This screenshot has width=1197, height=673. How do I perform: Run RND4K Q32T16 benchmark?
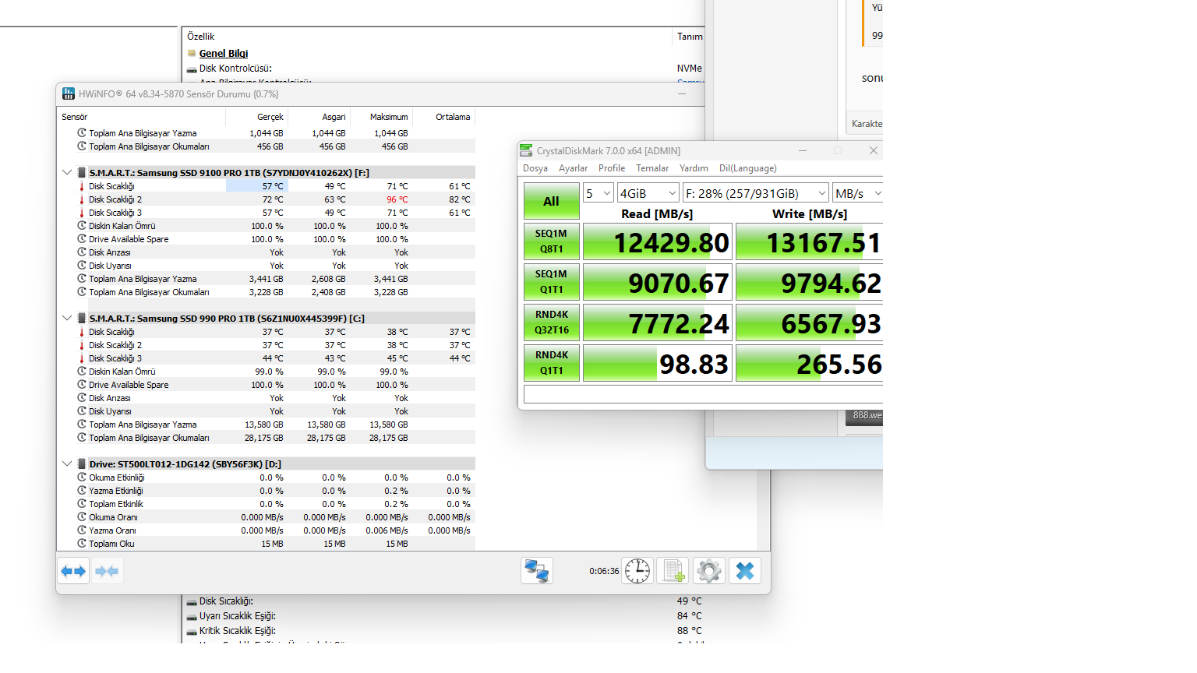pyautogui.click(x=552, y=322)
